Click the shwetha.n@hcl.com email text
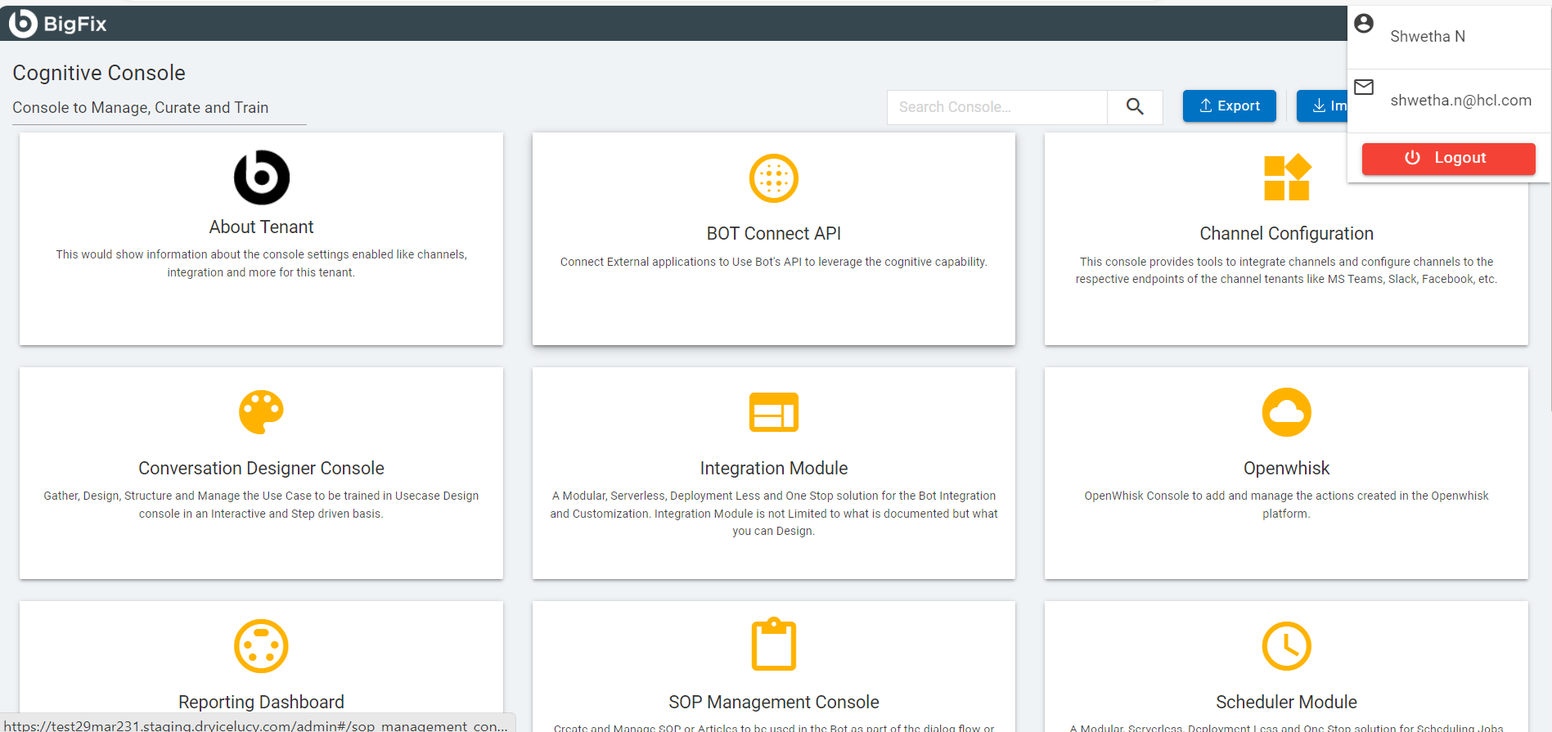 click(1461, 100)
